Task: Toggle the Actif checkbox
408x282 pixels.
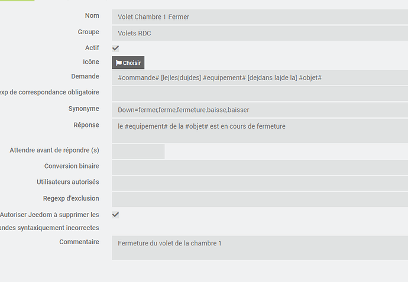Action: pos(115,48)
